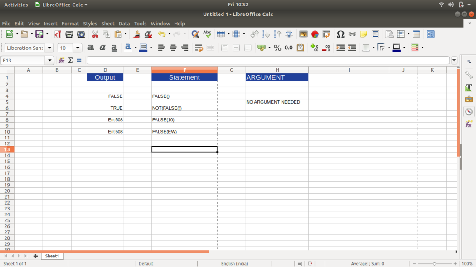The width and height of the screenshot is (476, 267).
Task: Click the add new sheet button
Action: point(35,256)
